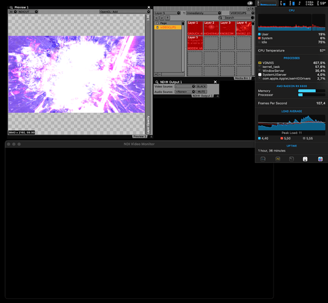Click the GPU Processor usage bar
This screenshot has height=303, width=328.
tap(312, 95)
